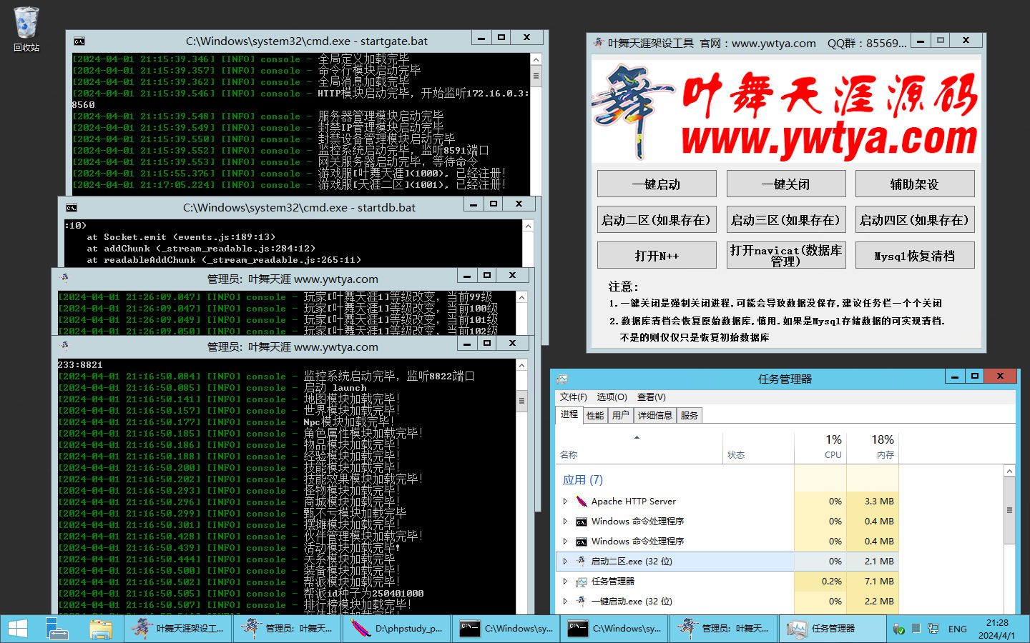Click scroll-up arrow in startgate.bat window
This screenshot has width=1030, height=643.
coord(536,59)
